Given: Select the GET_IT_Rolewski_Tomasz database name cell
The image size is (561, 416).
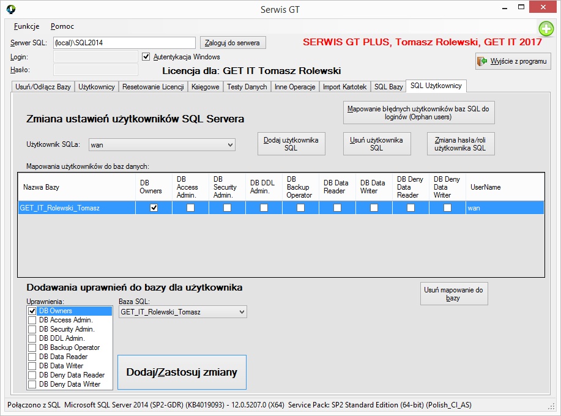Looking at the screenshot, I should point(76,208).
